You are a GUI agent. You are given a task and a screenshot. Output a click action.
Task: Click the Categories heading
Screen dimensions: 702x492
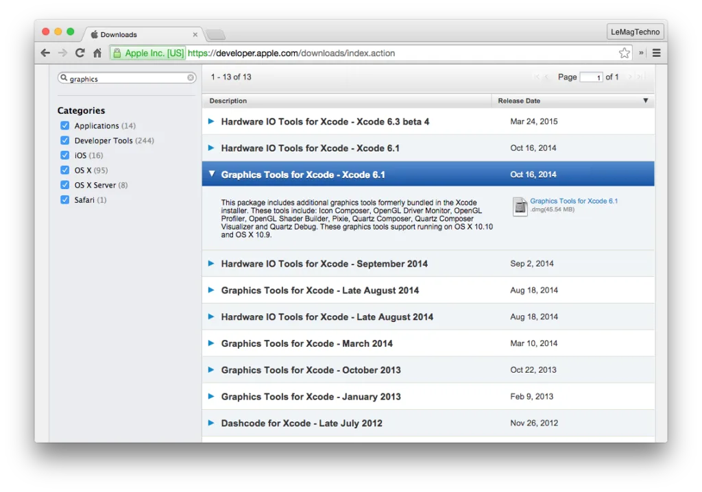coord(81,110)
